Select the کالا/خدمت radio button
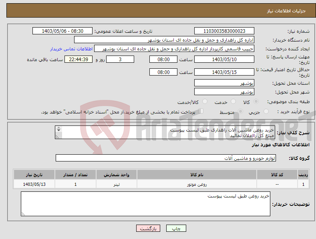This screenshot has width=316, height=239. pyautogui.click(x=205, y=102)
